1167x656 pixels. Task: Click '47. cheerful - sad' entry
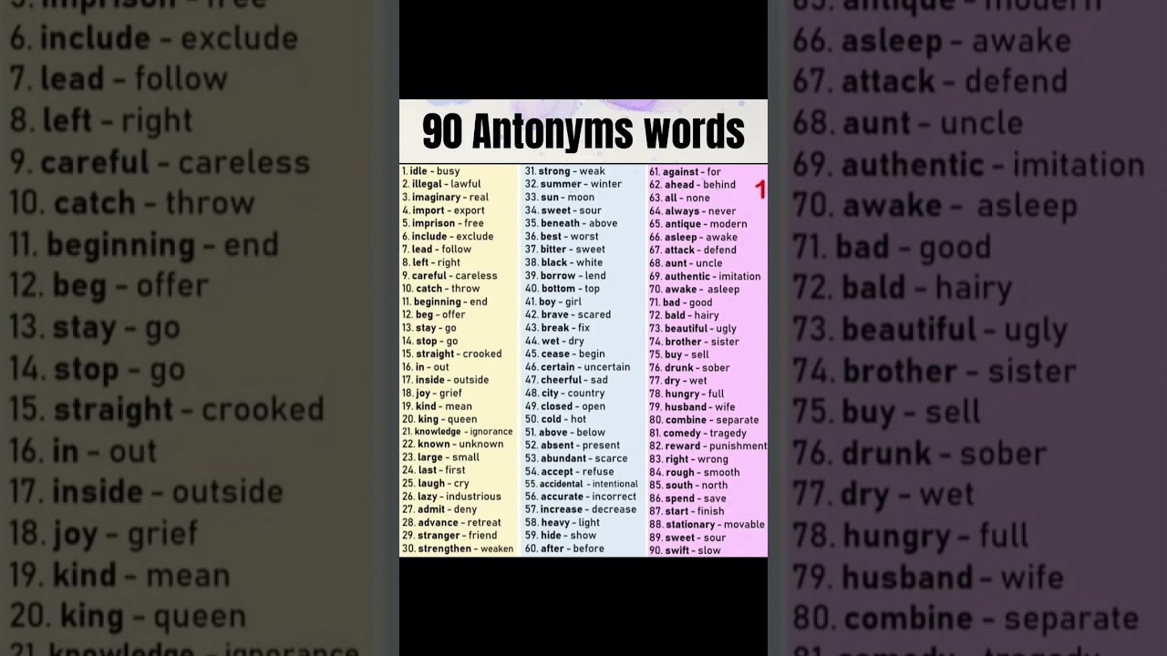(x=566, y=380)
